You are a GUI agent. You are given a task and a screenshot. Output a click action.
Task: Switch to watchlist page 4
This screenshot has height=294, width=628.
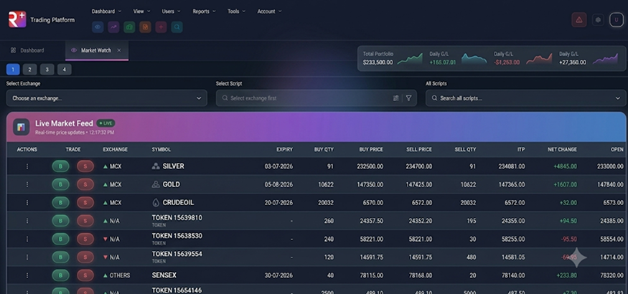coord(64,70)
